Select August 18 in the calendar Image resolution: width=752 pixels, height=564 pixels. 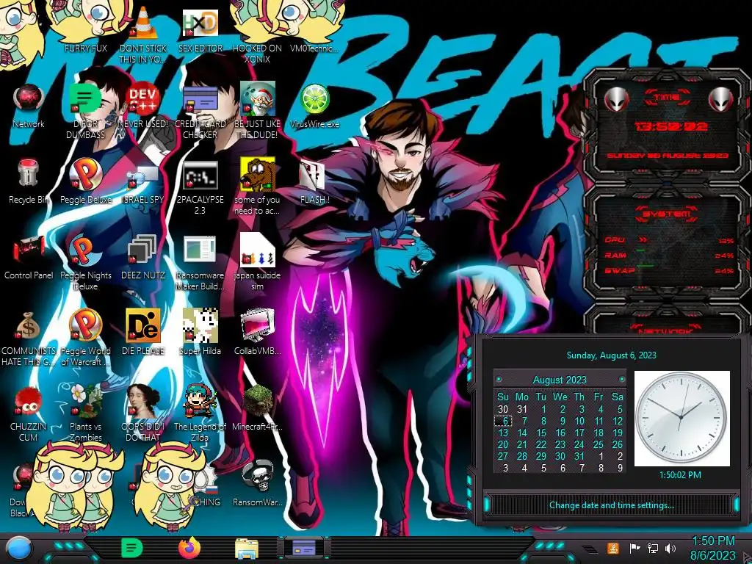point(598,433)
